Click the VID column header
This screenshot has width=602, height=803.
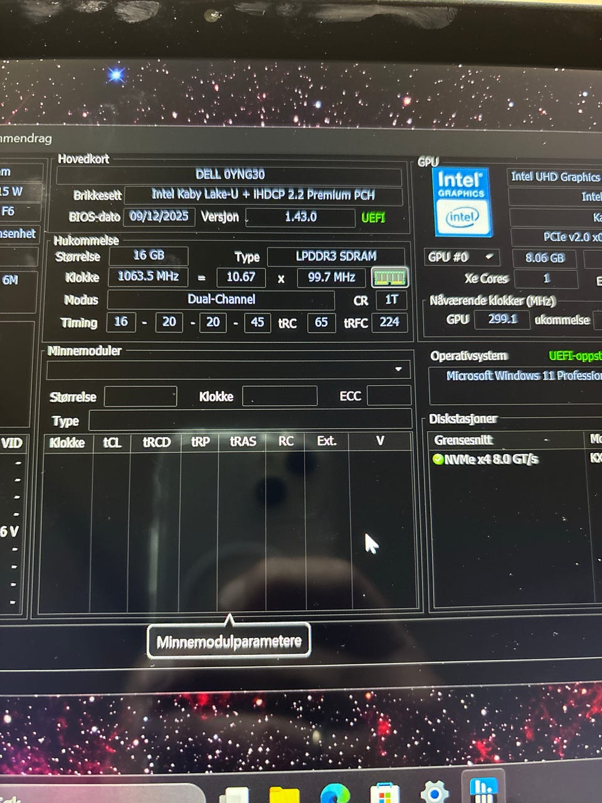tap(12, 444)
